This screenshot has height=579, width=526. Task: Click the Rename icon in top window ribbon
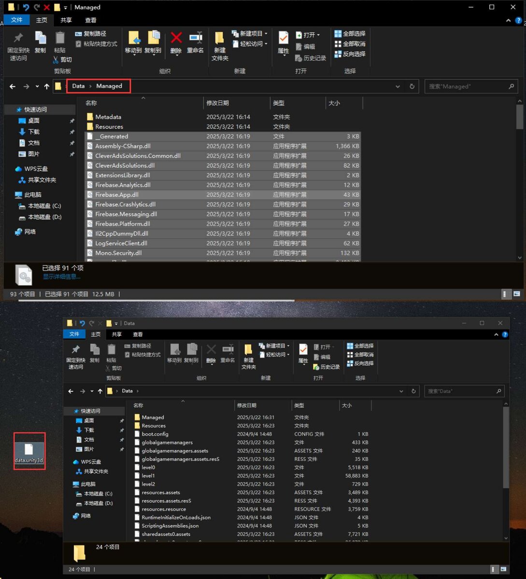tap(196, 38)
